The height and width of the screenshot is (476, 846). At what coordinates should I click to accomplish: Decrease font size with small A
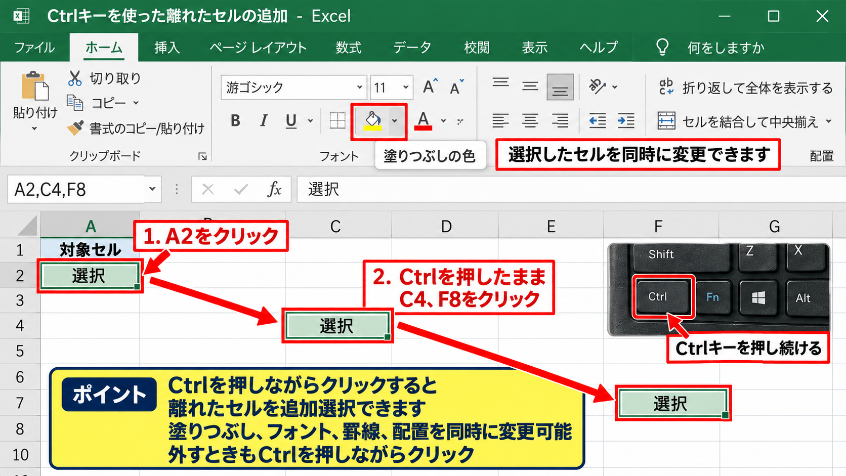[456, 87]
